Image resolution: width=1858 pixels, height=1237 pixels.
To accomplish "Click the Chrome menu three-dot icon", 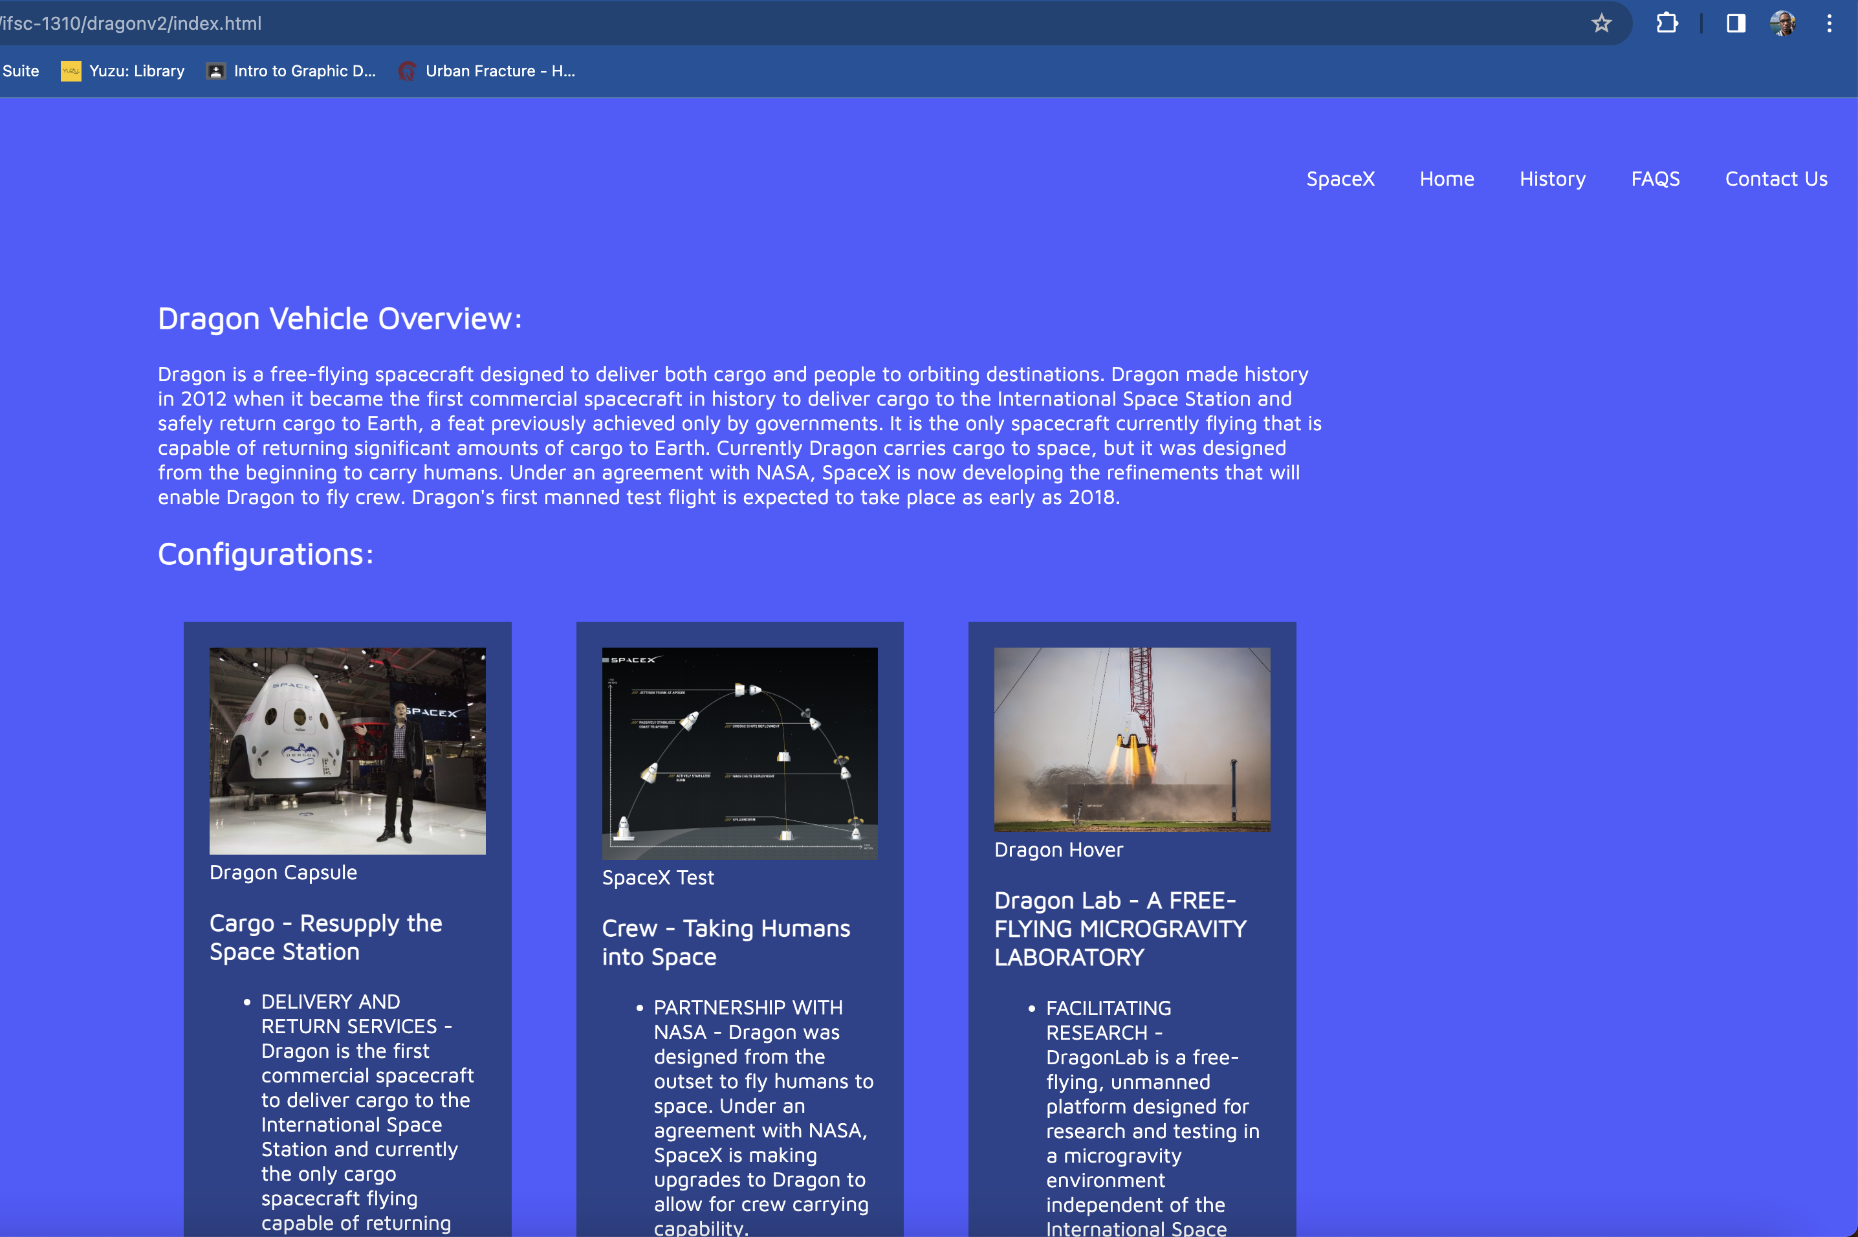I will 1829,22.
